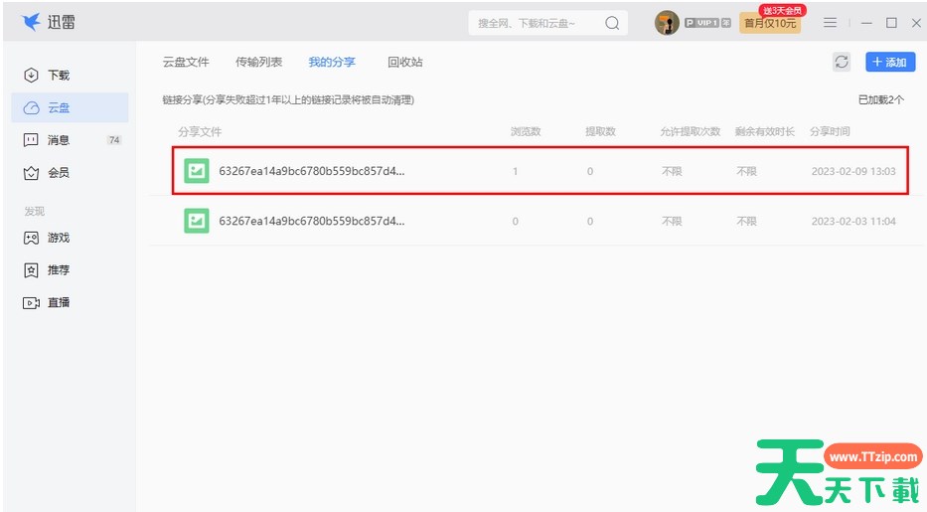
Task: Switch to the 云盘文件 tab
Action: pos(186,62)
